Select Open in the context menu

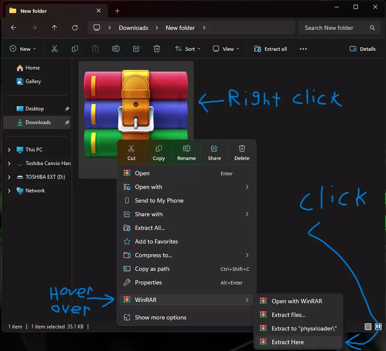click(187, 173)
